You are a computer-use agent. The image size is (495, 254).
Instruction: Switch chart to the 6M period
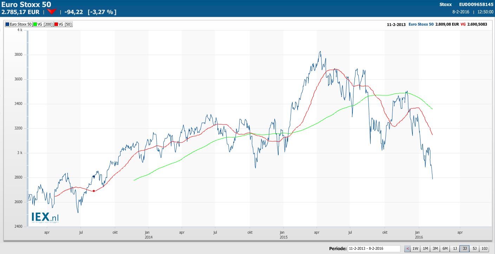(x=445, y=249)
